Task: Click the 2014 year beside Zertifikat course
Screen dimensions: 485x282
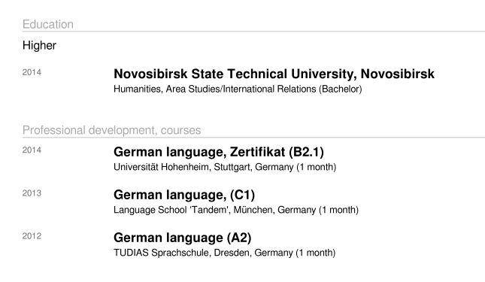Action: coord(32,150)
